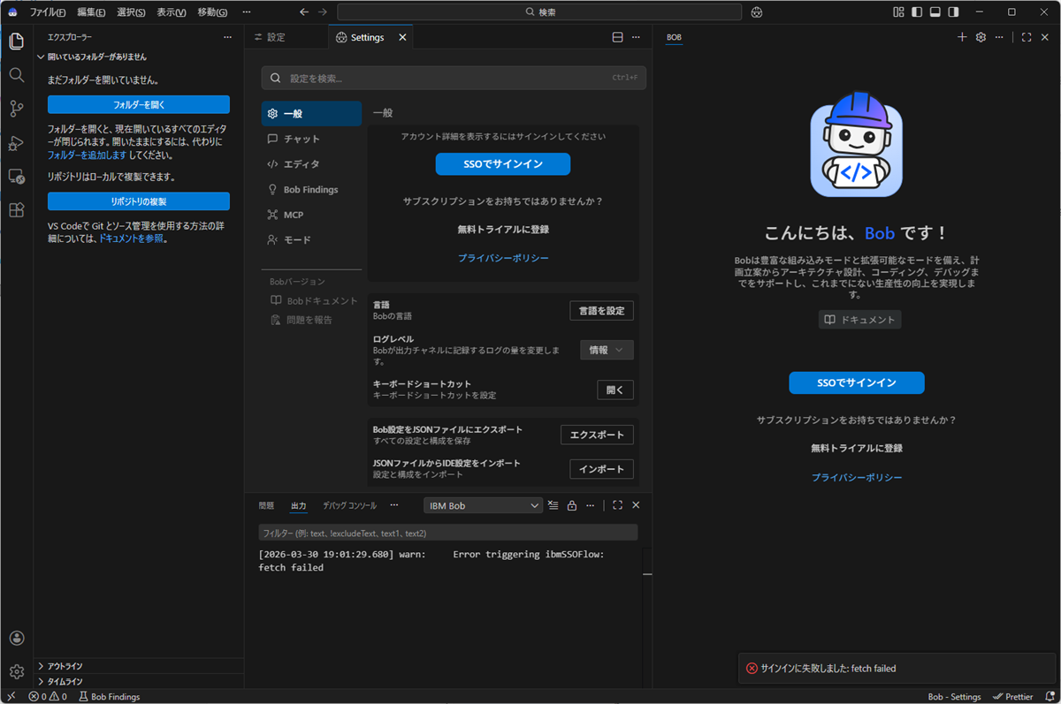Screen dimensions: 1061x704
Task: Open editor tab more actions ellipsis
Action: pyautogui.click(x=636, y=37)
